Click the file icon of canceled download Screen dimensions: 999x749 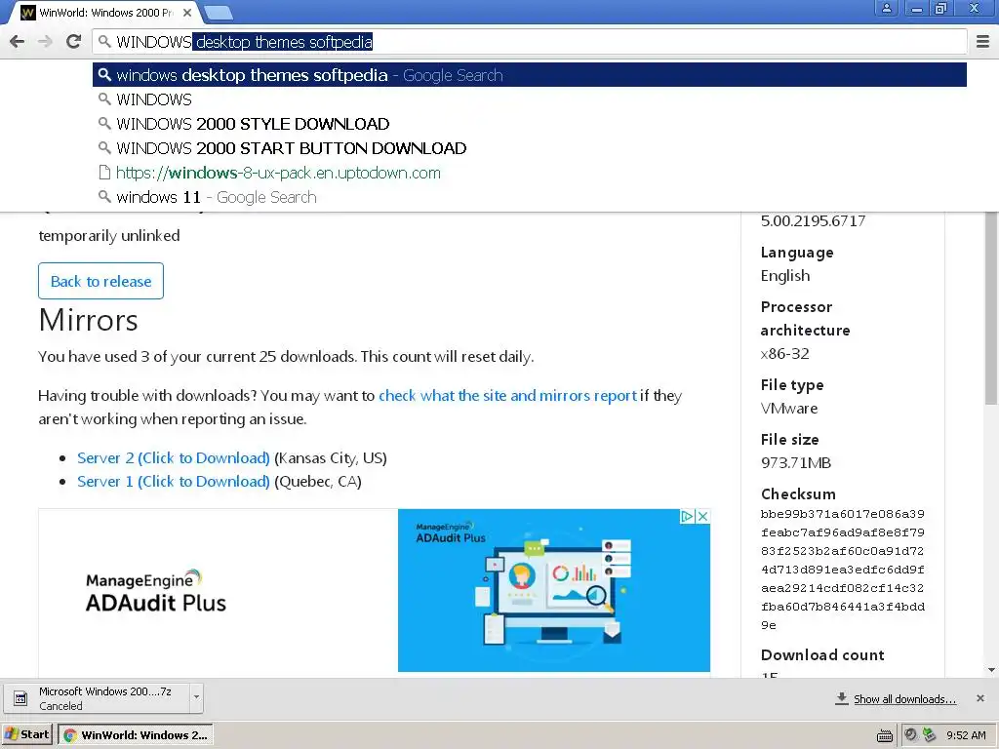coord(20,698)
